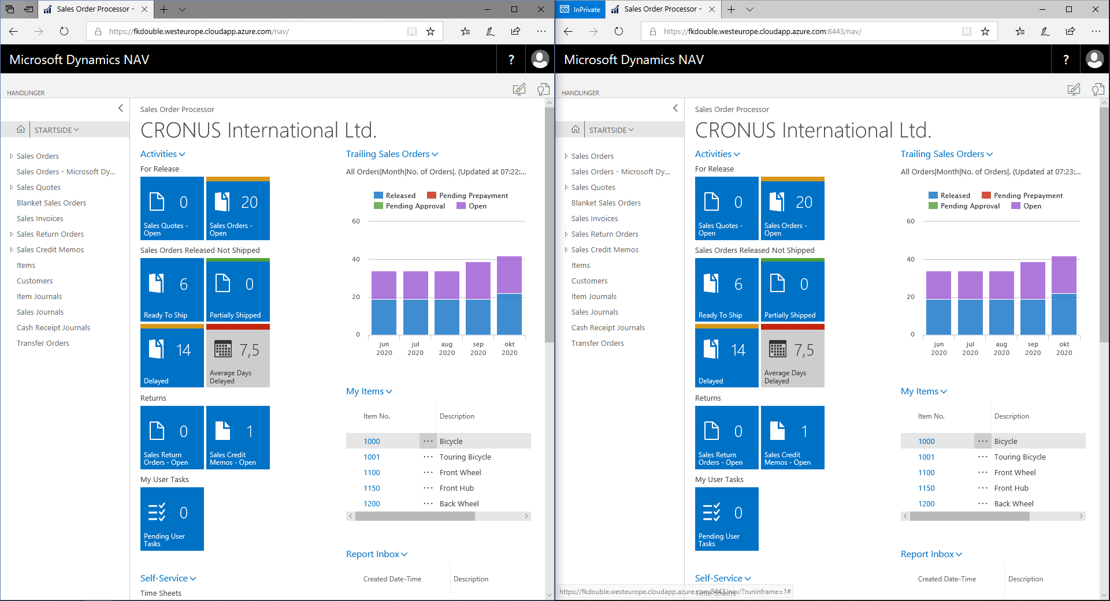Open item 1000 Bicycle from My Items
Image resolution: width=1110 pixels, height=601 pixels.
[x=372, y=441]
